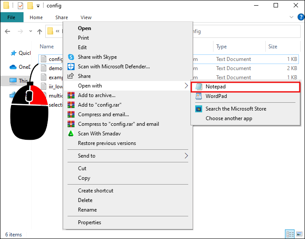Choose WordPad in Open with submenu

[245, 96]
